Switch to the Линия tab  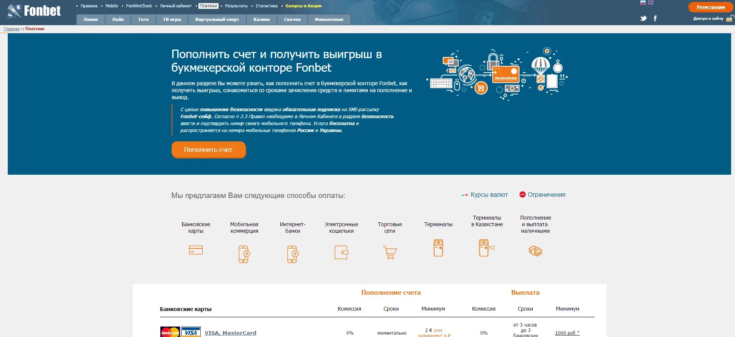click(x=90, y=19)
